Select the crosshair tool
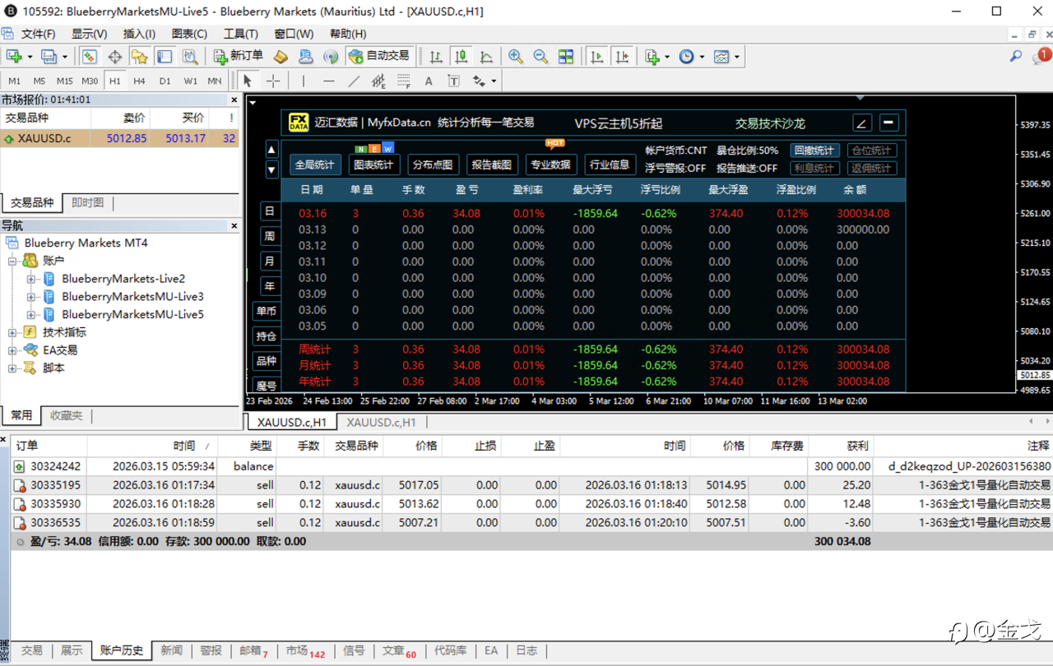 273,81
